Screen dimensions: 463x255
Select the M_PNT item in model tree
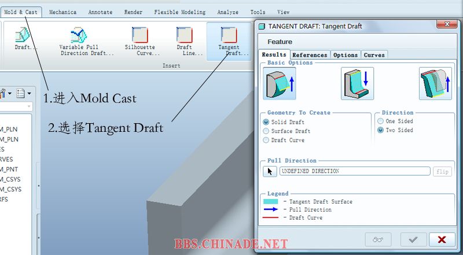9,169
